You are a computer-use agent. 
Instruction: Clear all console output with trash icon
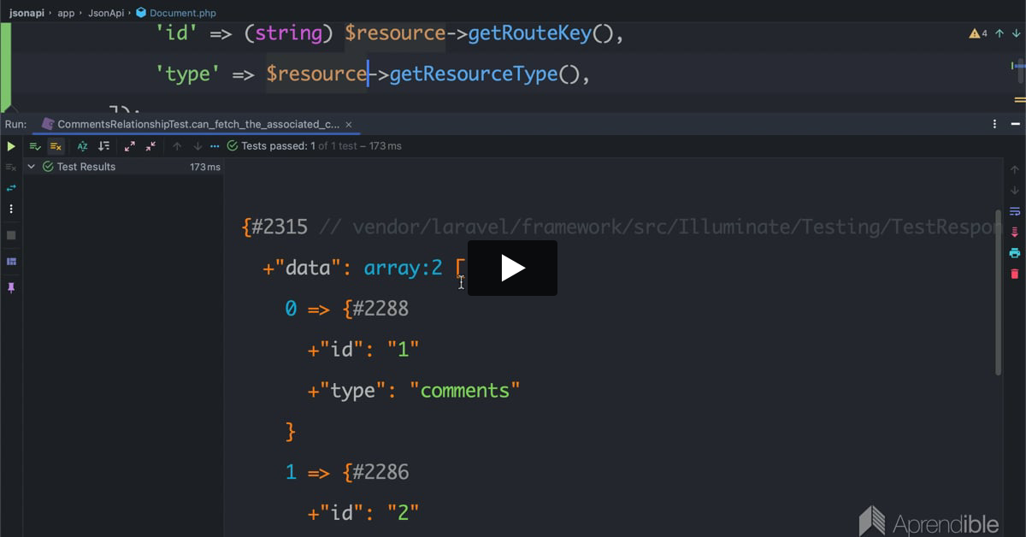coord(1015,274)
